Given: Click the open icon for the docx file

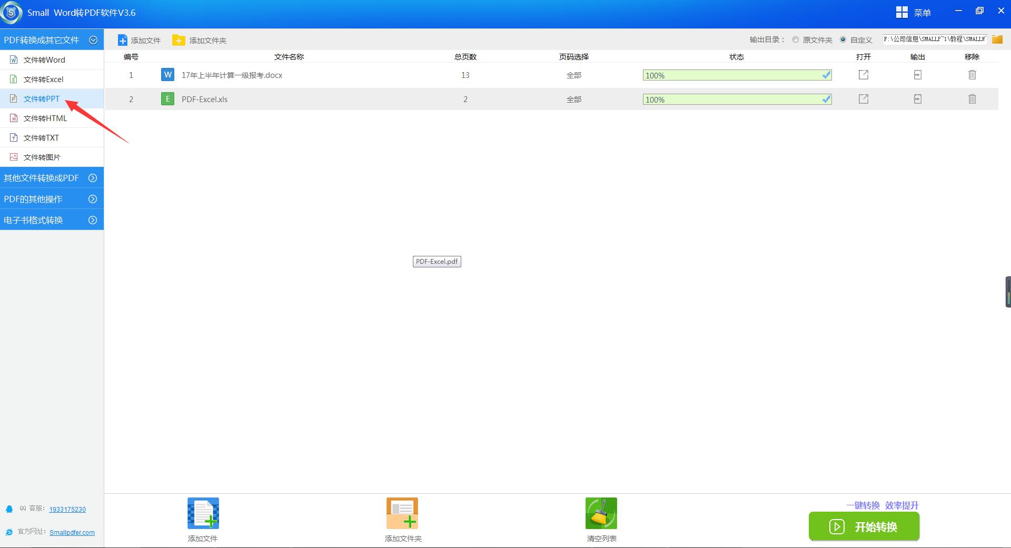Looking at the screenshot, I should [864, 75].
